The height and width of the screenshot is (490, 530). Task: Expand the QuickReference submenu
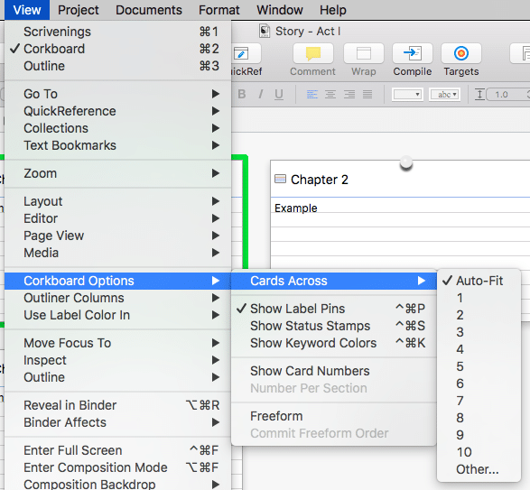[x=117, y=111]
